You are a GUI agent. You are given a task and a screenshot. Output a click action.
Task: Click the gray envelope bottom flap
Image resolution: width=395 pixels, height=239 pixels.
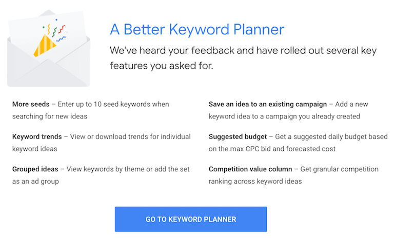(49, 73)
